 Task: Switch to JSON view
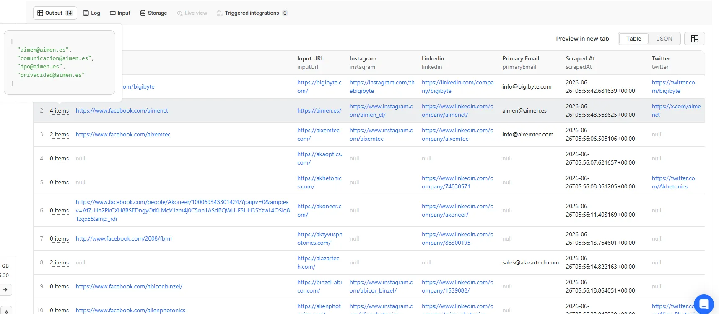[x=664, y=39]
